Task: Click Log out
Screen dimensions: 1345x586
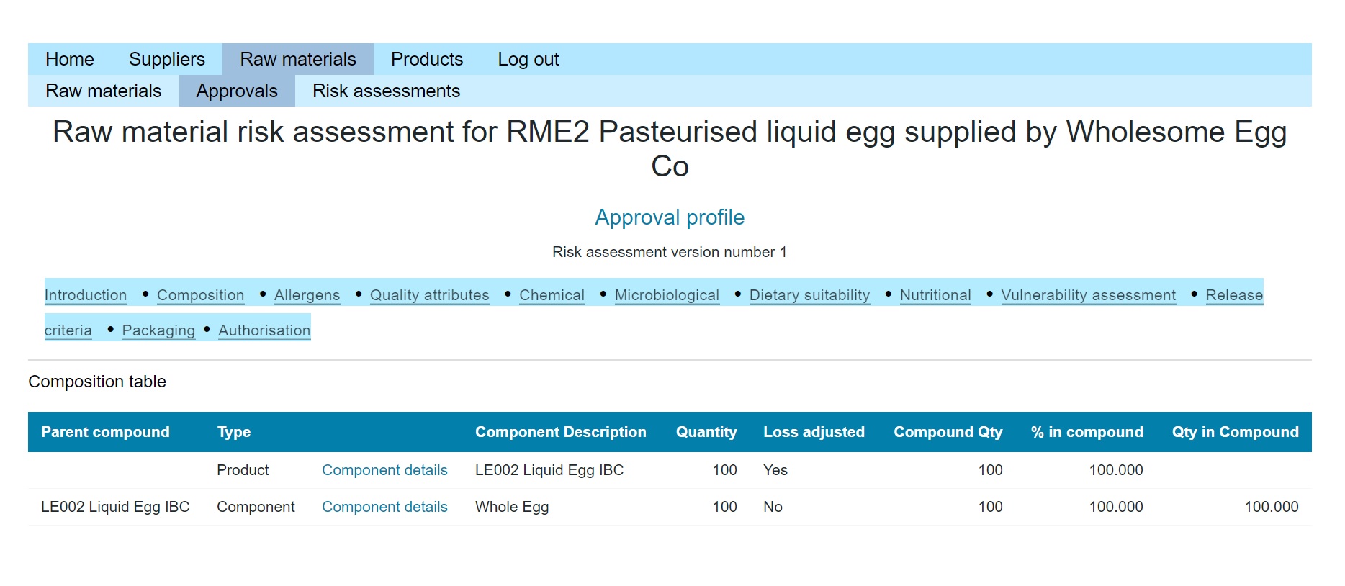Action: pos(528,59)
